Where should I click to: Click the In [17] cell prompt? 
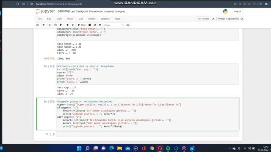49,66
